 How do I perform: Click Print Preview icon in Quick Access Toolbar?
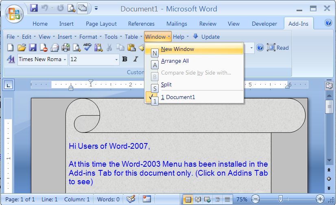click(x=71, y=9)
